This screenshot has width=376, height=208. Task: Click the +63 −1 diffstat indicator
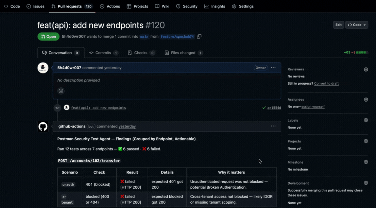(x=356, y=52)
